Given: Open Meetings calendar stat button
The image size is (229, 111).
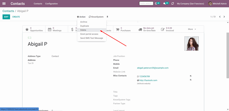Looking at the screenshot, I should 57,29.
